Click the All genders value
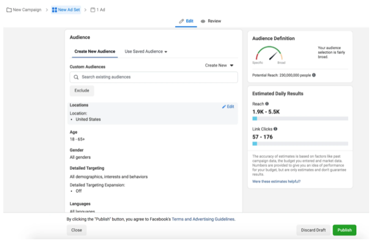 point(80,157)
